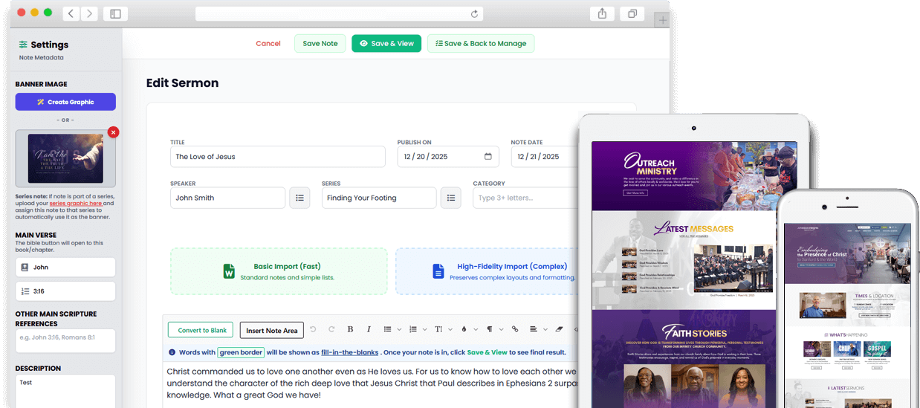The image size is (920, 408).
Task: Expand bulleted list options chevron
Action: [x=399, y=329]
